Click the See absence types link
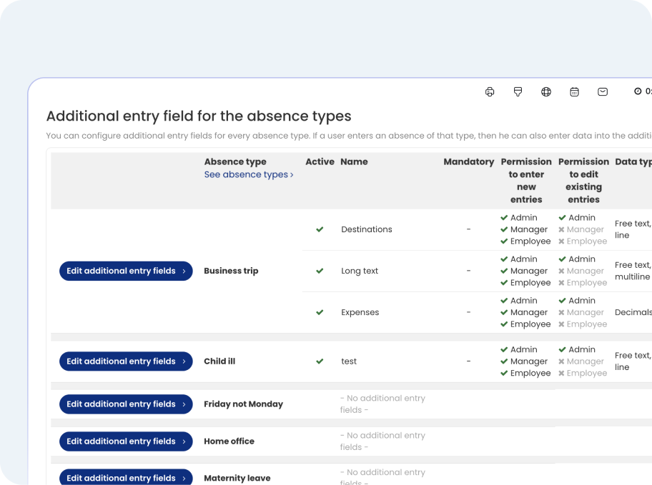This screenshot has width=652, height=485. tap(249, 174)
